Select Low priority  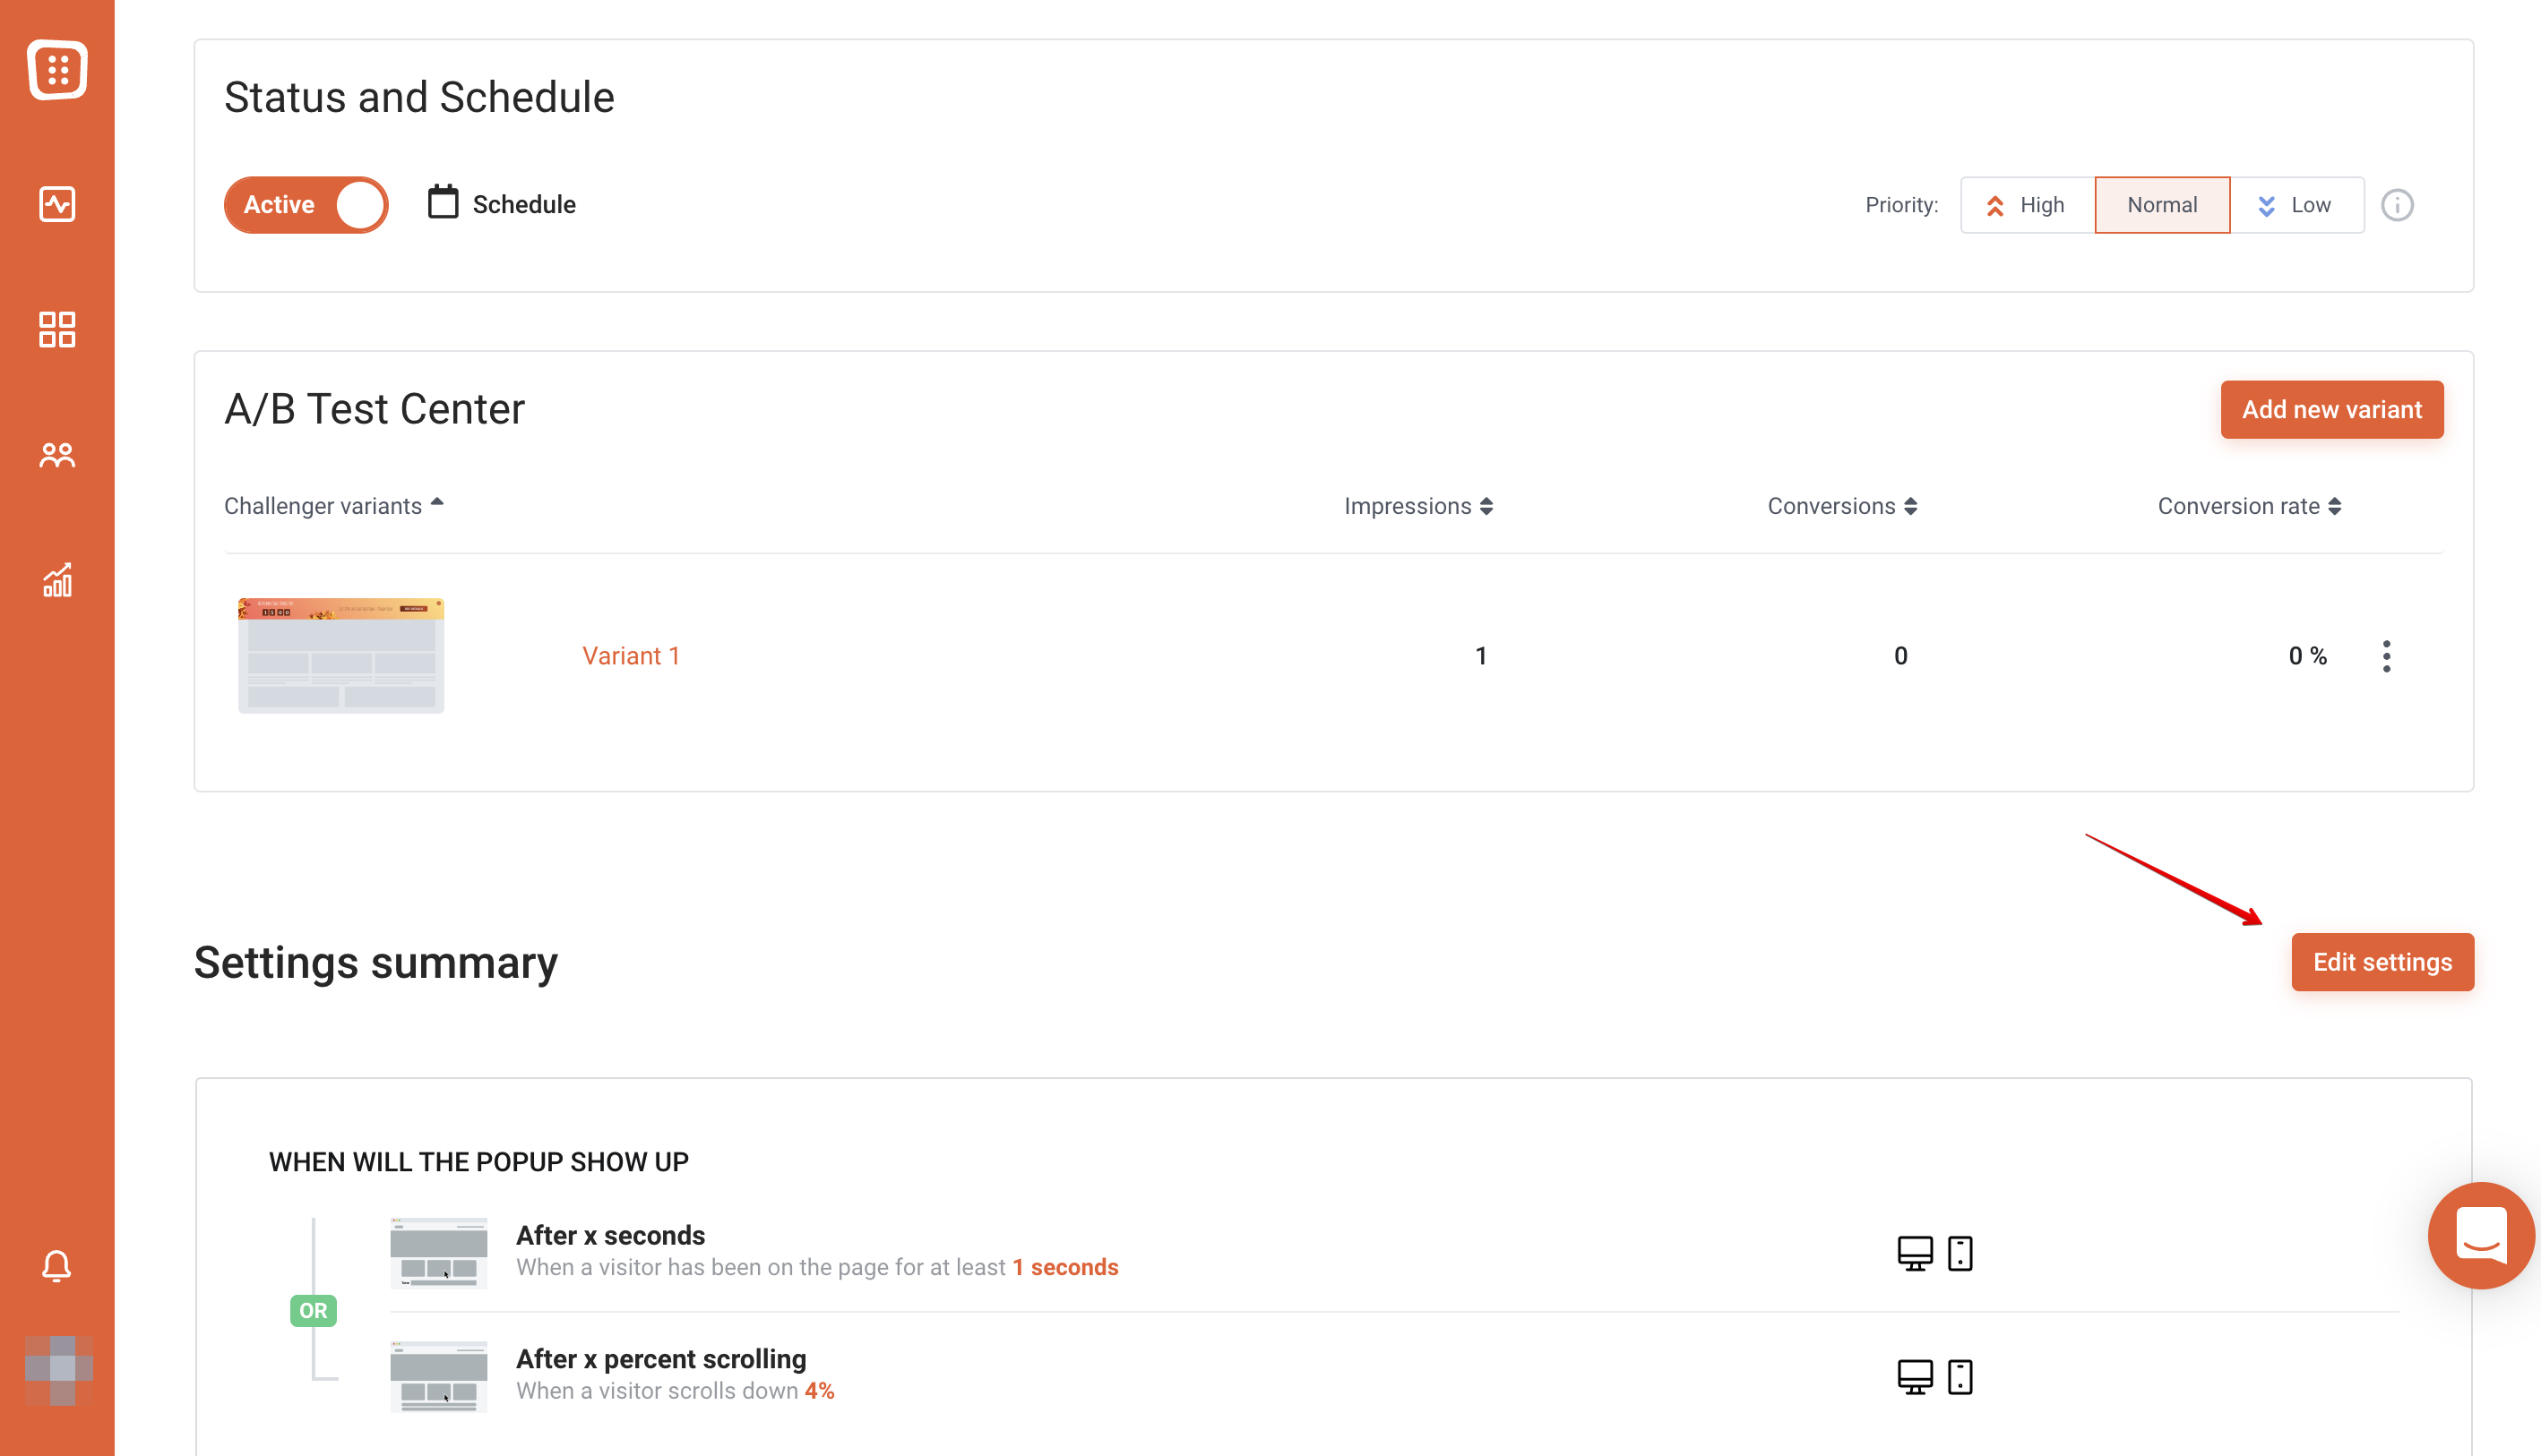(x=2297, y=205)
